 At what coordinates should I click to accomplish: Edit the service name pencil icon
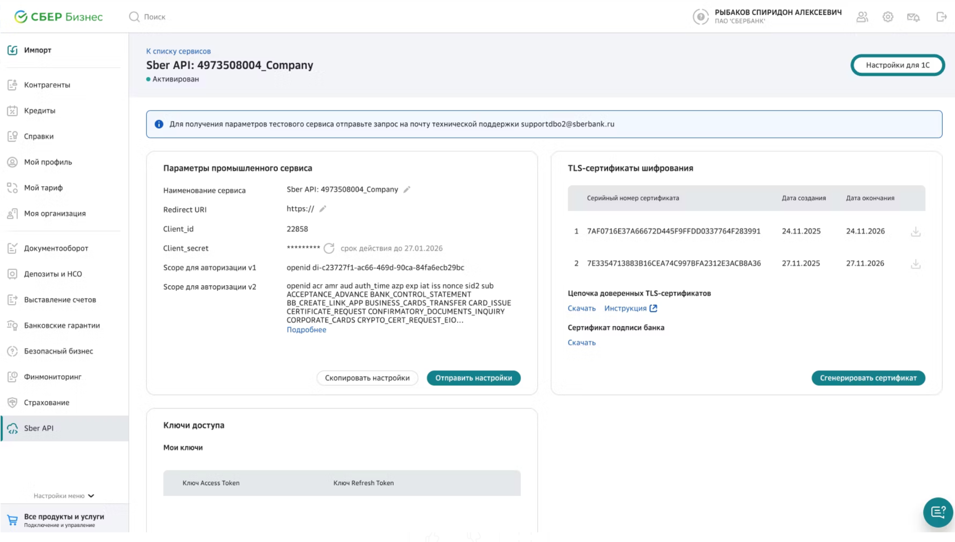407,189
